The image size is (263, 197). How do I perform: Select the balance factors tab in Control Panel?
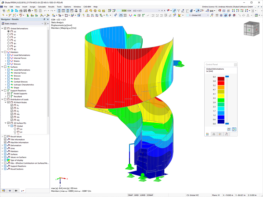point(214,134)
